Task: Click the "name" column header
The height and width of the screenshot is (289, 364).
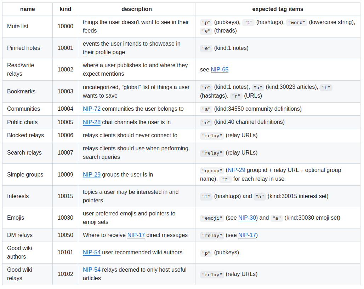Action: (28, 9)
